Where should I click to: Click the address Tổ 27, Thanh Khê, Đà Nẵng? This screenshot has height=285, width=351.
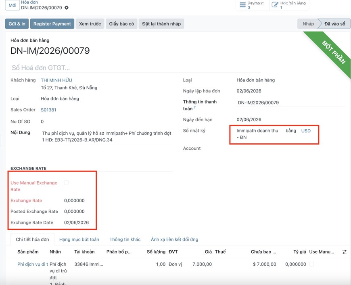tap(69, 88)
